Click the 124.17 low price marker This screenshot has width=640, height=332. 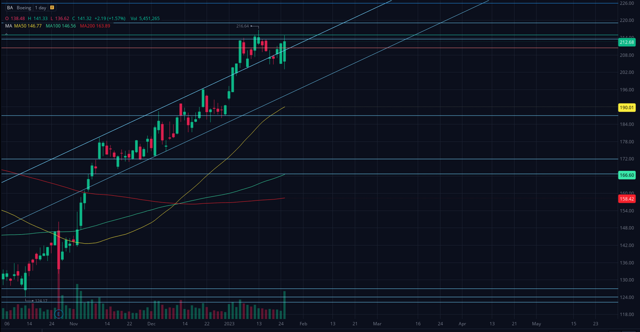[x=41, y=301]
